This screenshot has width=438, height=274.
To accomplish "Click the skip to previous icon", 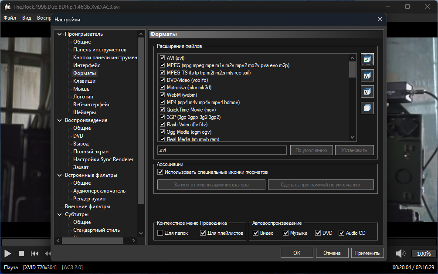I will pyautogui.click(x=34, y=254).
